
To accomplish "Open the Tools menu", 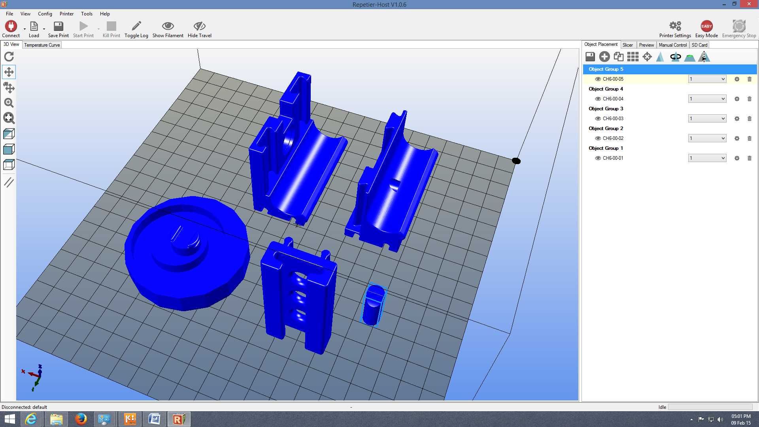I will (x=87, y=14).
